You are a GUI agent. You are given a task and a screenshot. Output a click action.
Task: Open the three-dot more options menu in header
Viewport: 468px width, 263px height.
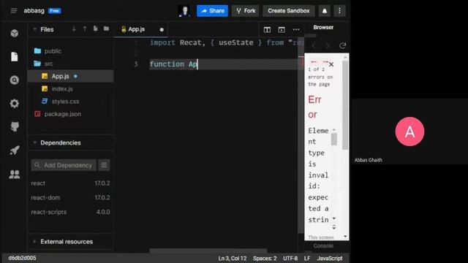(x=339, y=11)
